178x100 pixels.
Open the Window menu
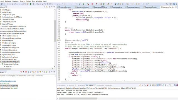(x=39, y=1)
